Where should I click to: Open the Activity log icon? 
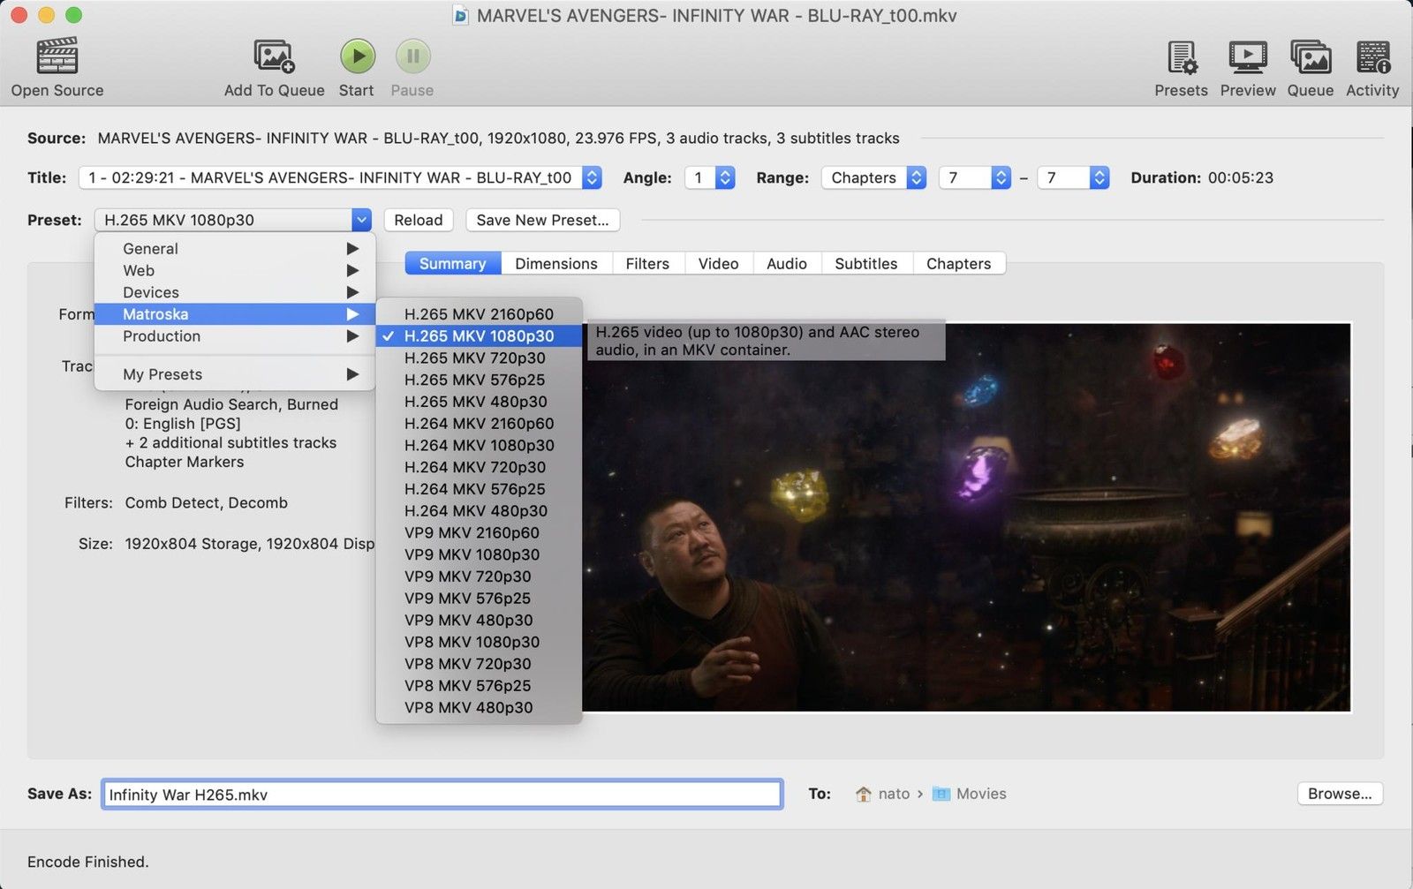(1372, 58)
